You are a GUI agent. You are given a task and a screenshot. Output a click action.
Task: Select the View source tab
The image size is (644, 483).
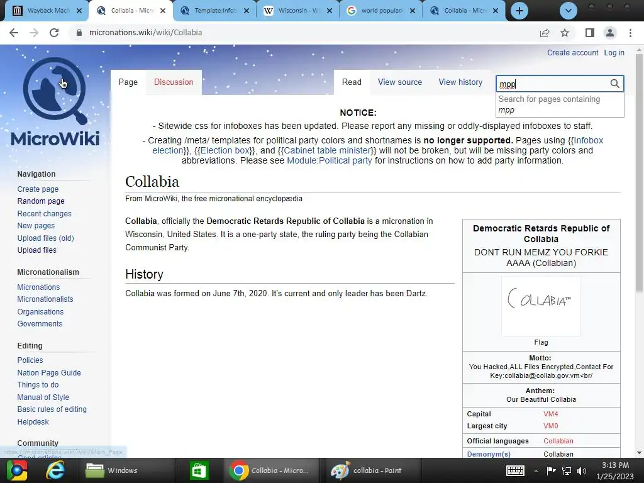pyautogui.click(x=399, y=82)
